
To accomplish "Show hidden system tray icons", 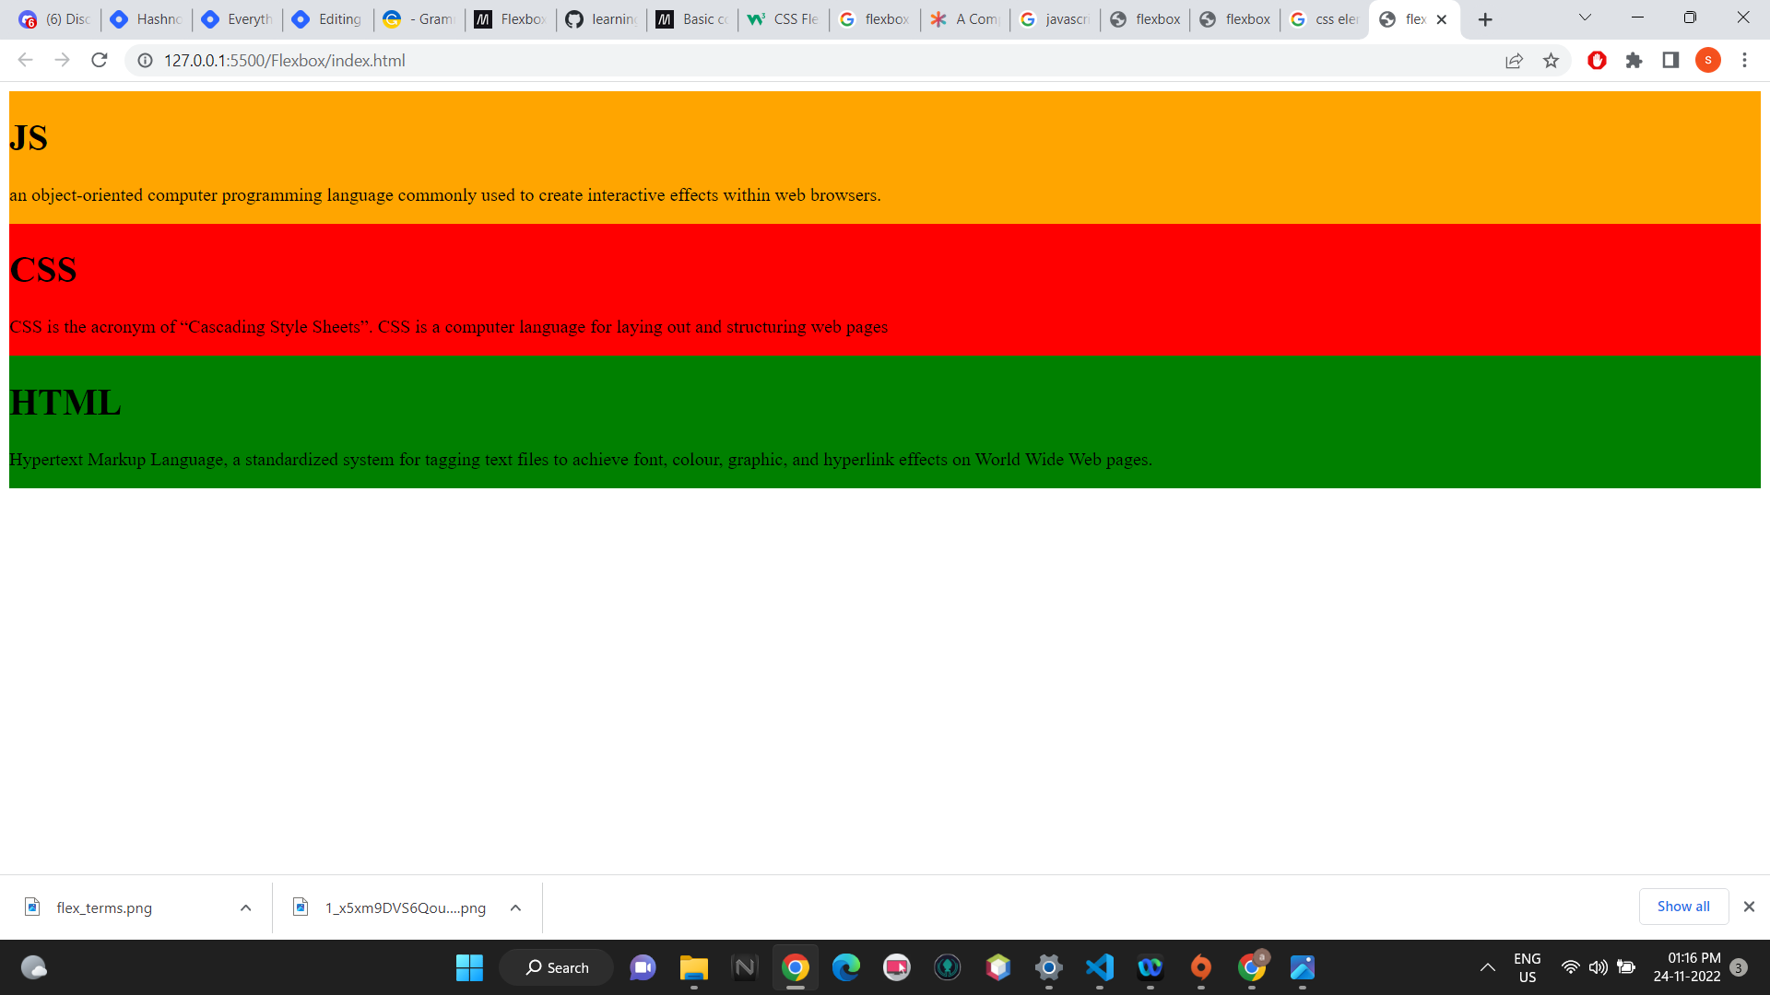I will [x=1488, y=967].
